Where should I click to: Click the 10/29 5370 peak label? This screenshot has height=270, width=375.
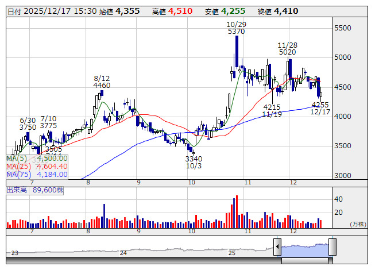click(236, 28)
